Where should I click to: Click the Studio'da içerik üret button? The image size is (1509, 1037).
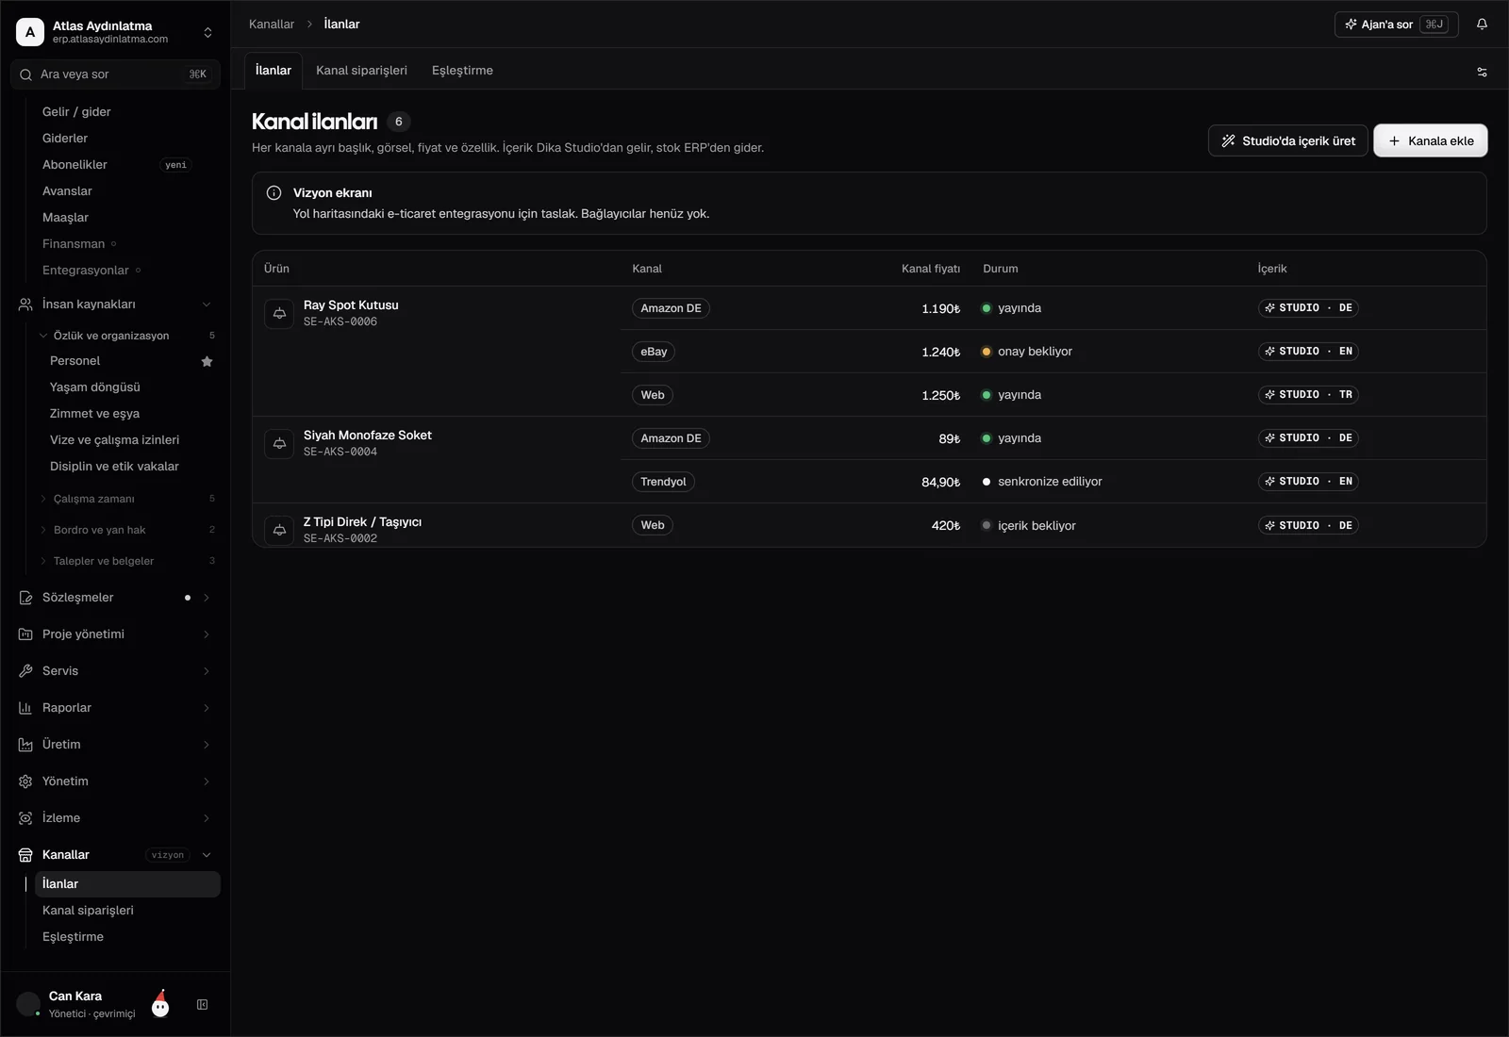pos(1288,140)
